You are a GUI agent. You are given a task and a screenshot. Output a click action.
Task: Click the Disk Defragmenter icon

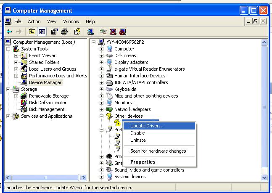(24, 103)
